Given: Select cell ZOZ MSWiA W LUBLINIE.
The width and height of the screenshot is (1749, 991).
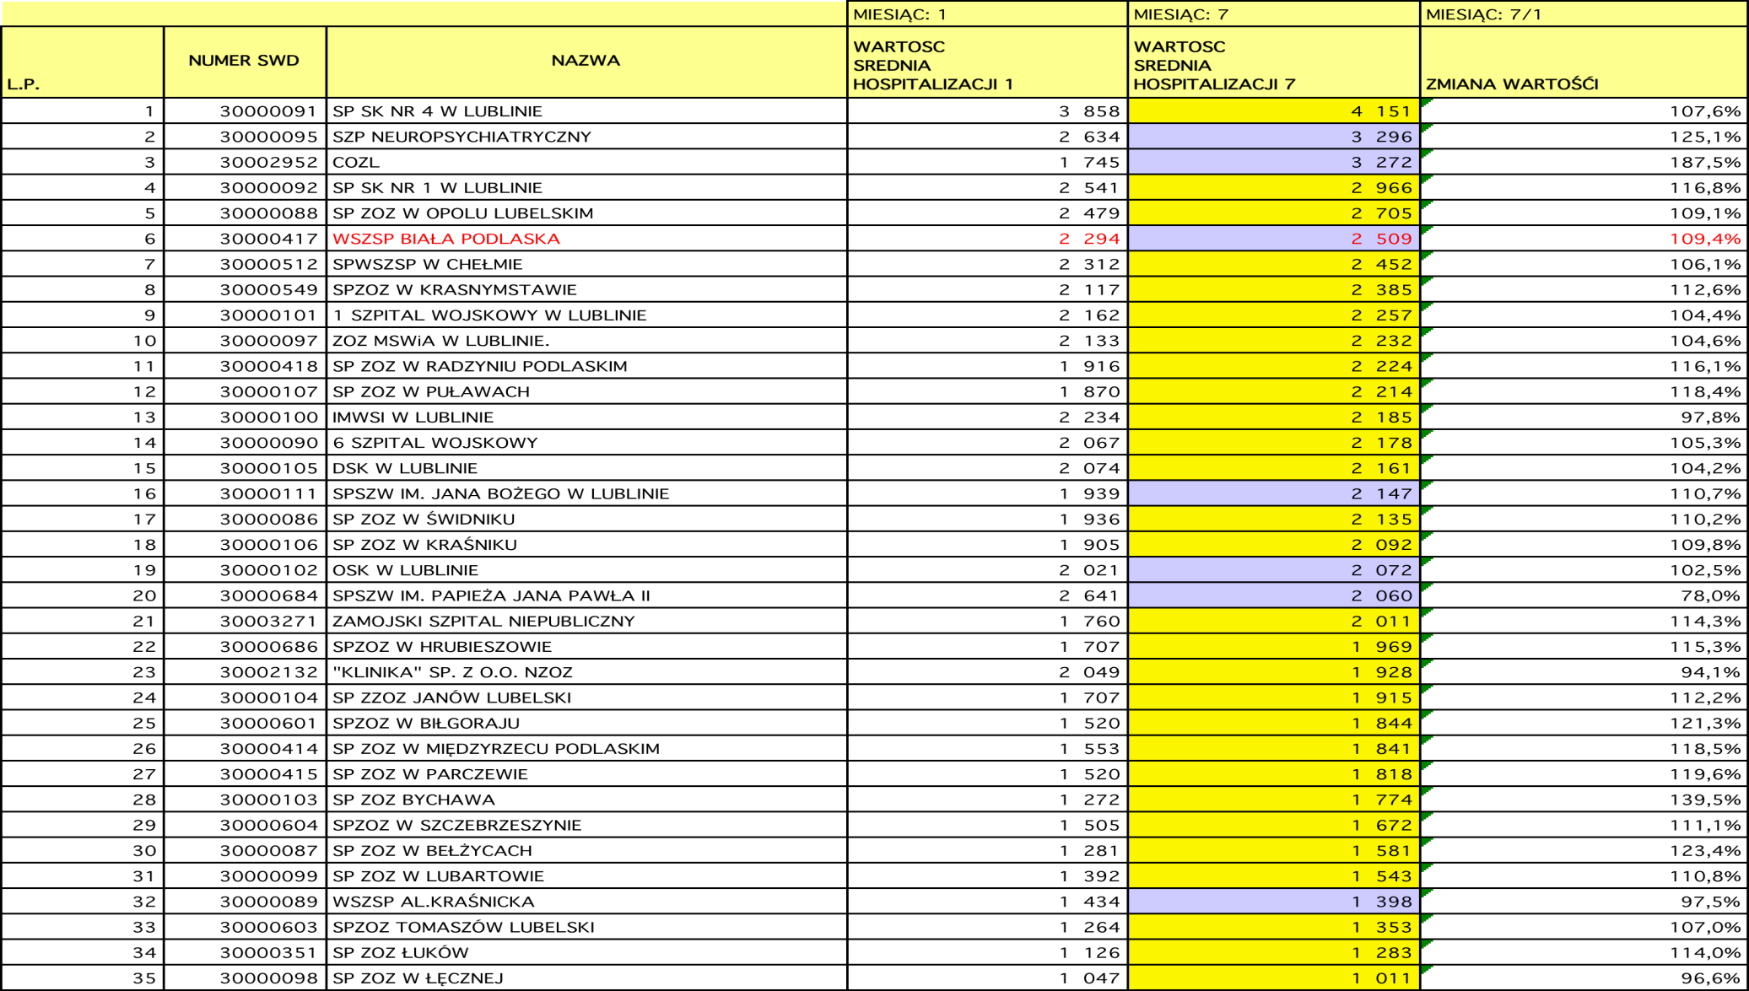Looking at the screenshot, I should coord(586,341).
